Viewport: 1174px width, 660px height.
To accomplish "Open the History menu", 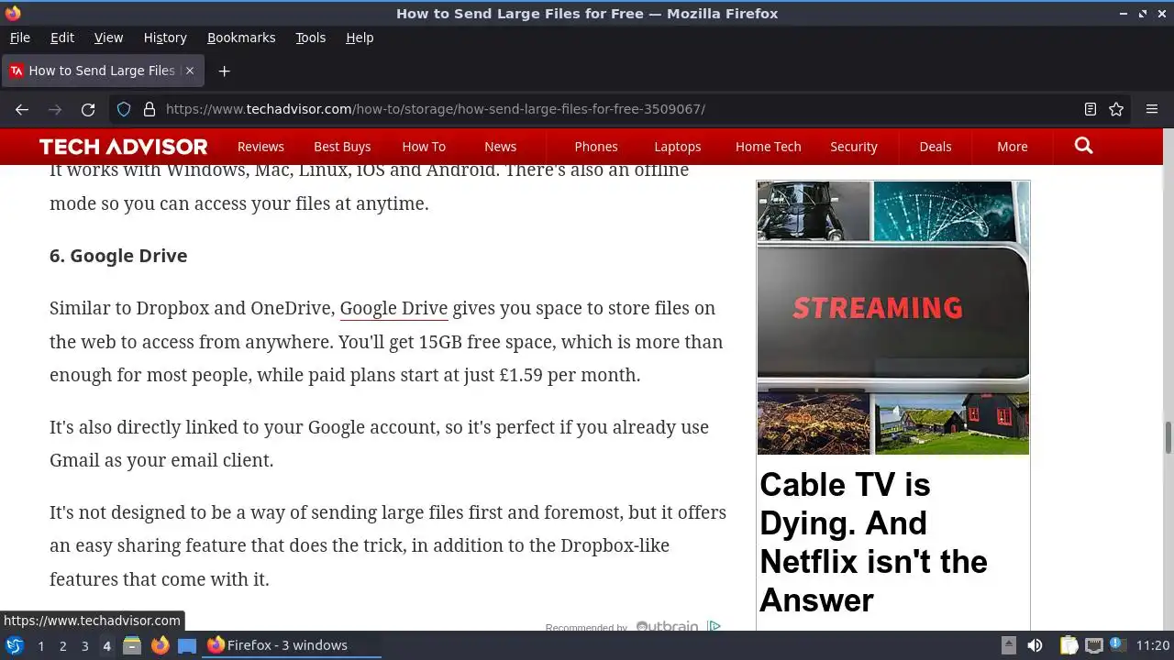I will 165,38.
